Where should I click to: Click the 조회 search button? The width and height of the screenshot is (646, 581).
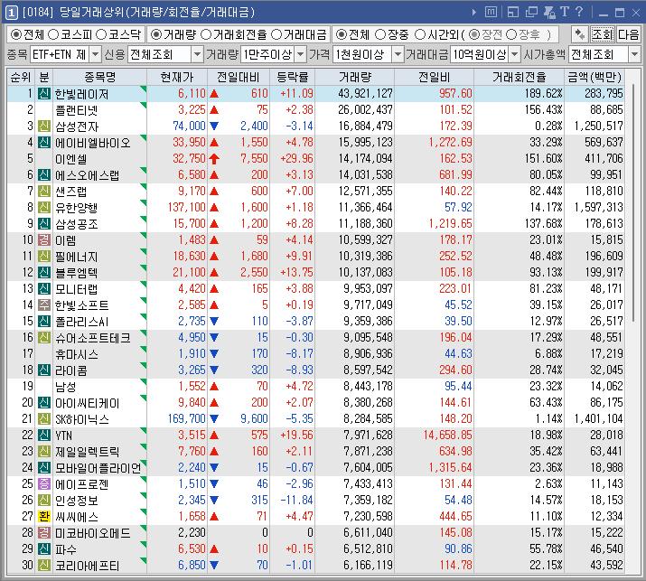[603, 34]
